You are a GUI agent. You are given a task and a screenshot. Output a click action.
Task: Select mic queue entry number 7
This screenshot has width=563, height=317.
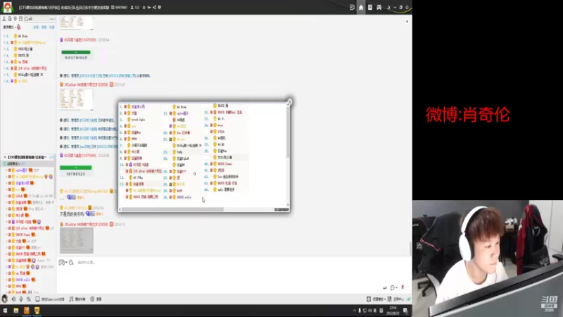click(29, 75)
